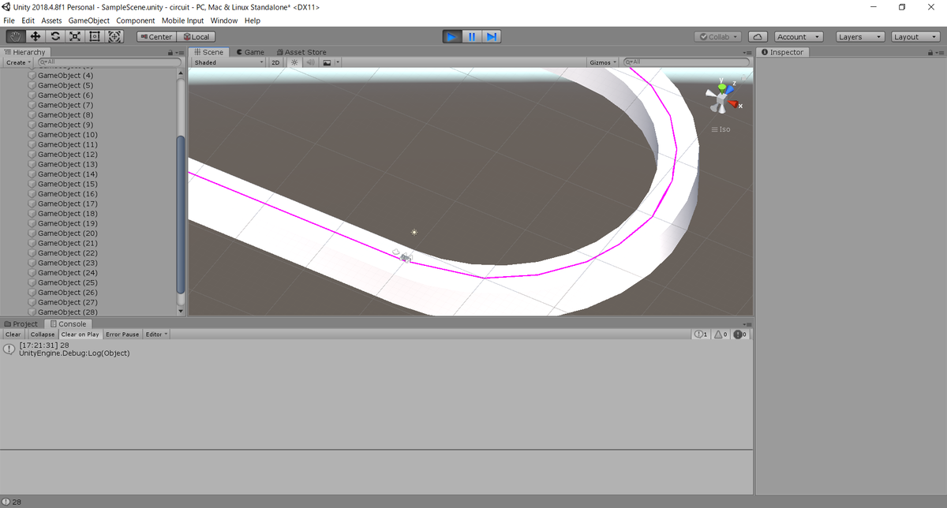Clear the console log
The height and width of the screenshot is (508, 947).
click(13, 334)
